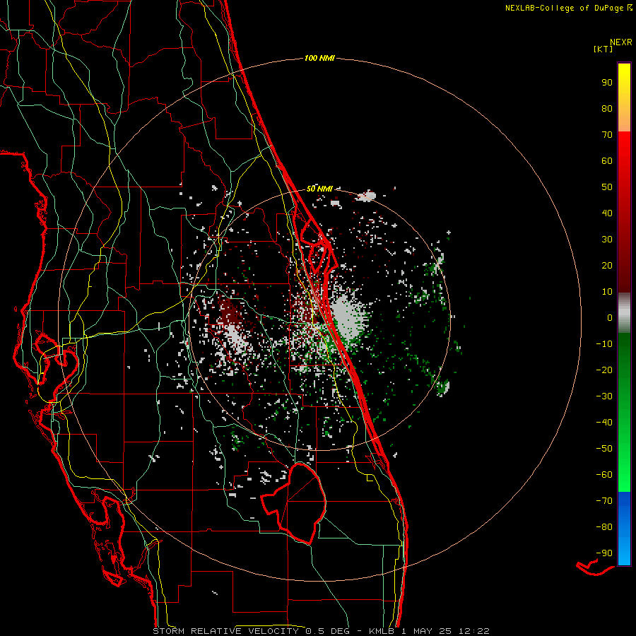Click the Storm Relative Velocity footer caption
This screenshot has width=636, height=636.
[x=321, y=631]
